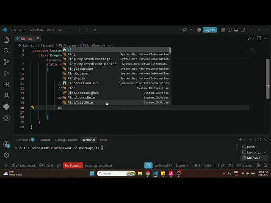Select the PipeAuditRule suggestion
271x203 pixels.
coord(116,102)
